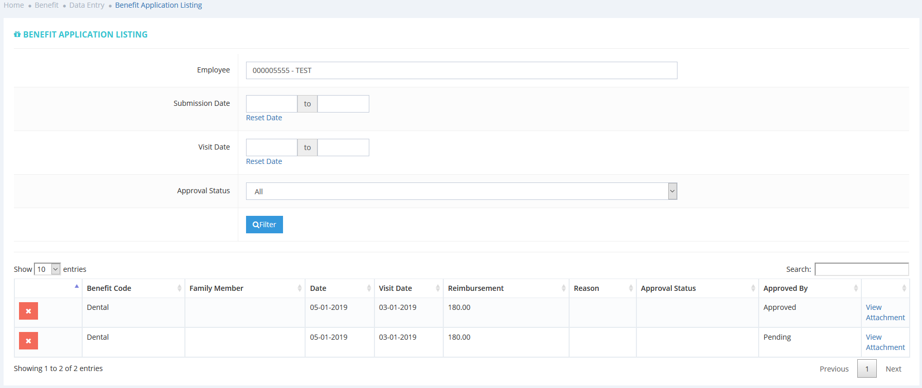Sort table by Reason column
Viewport: 922px width, 388px height.
[602, 288]
